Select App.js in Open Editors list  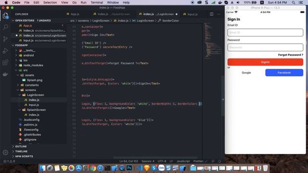coord(27,25)
